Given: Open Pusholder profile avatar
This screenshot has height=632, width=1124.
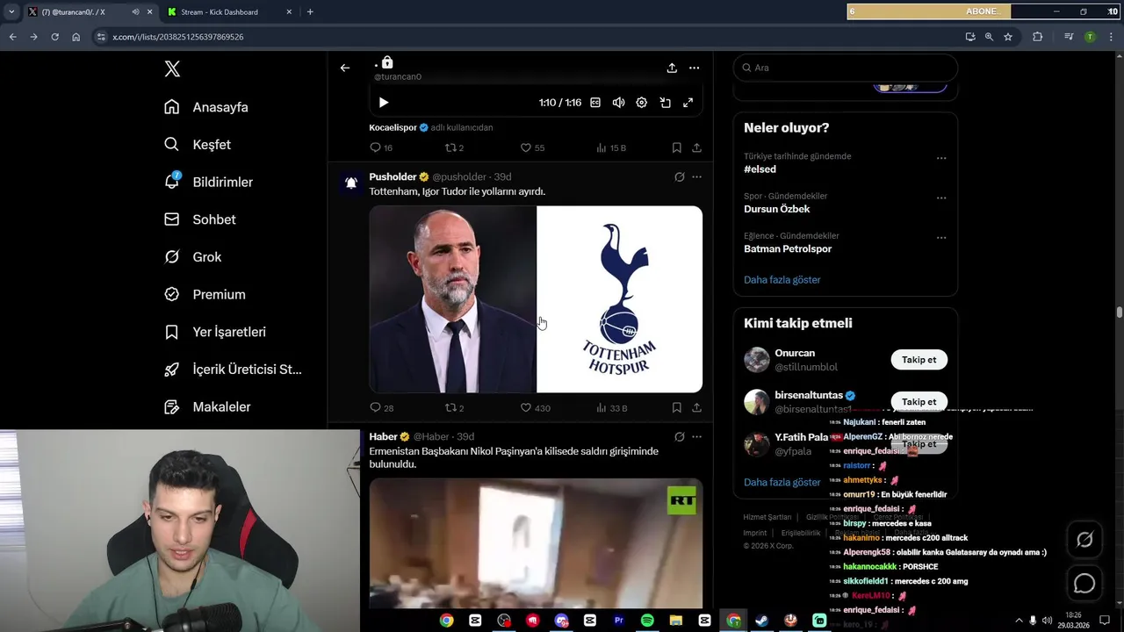Looking at the screenshot, I should [351, 183].
